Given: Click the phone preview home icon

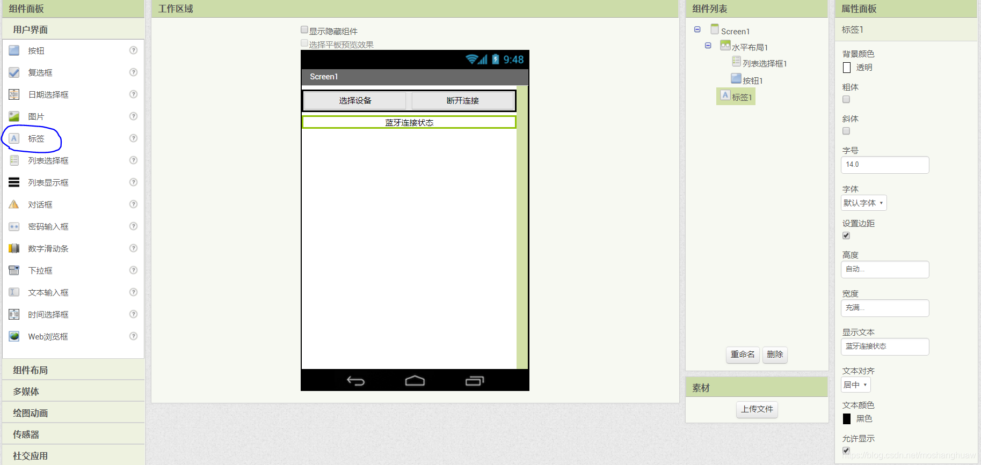Looking at the screenshot, I should (x=415, y=381).
